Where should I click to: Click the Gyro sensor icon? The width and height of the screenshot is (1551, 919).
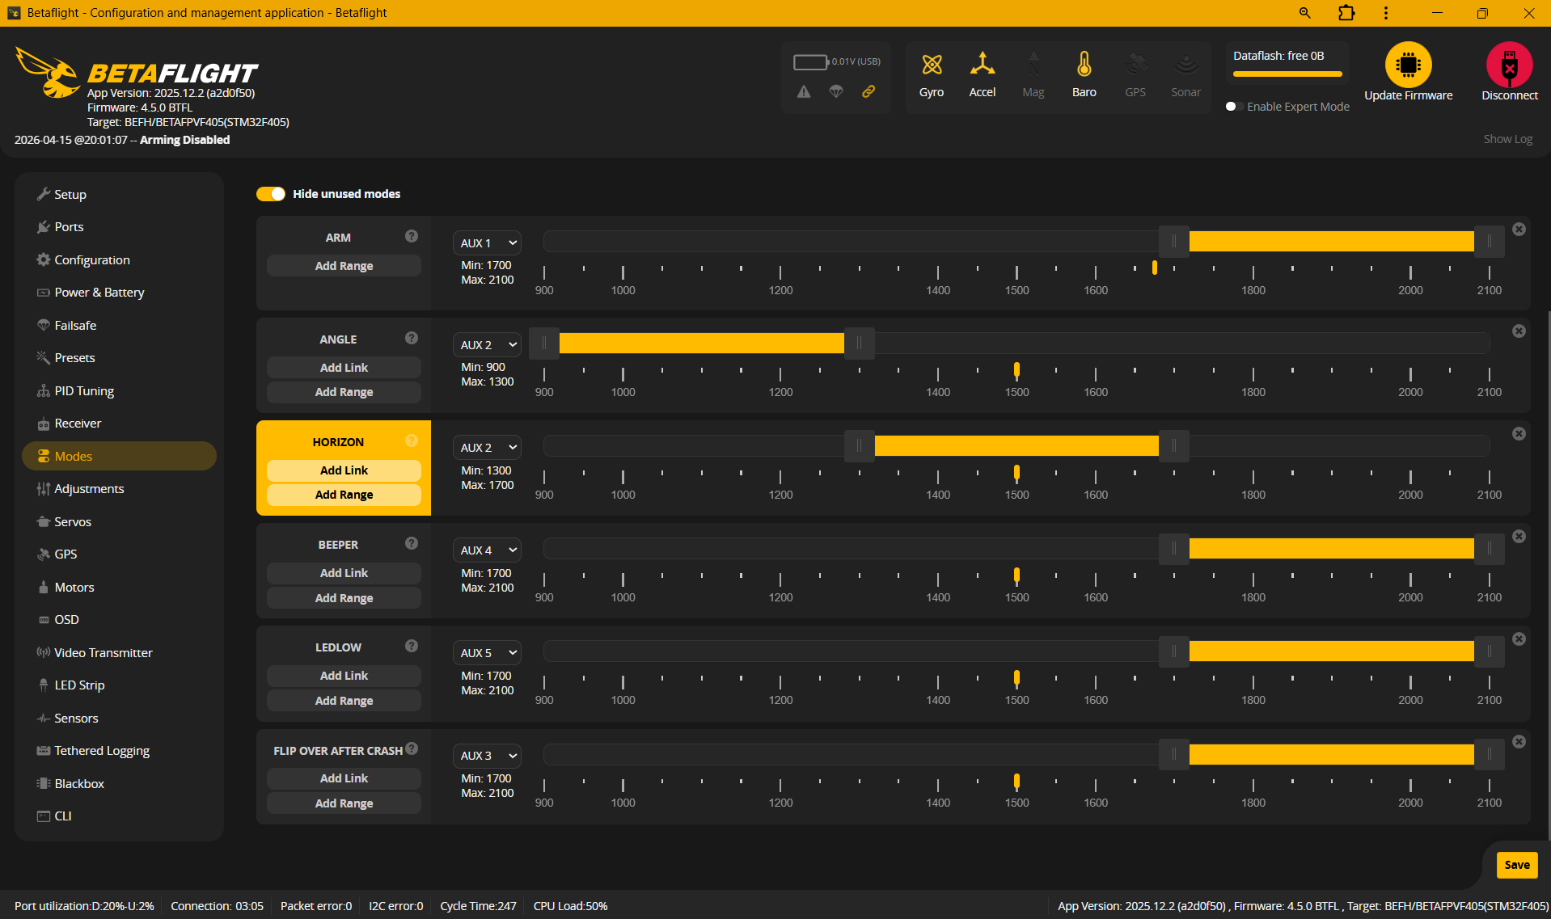coord(932,65)
